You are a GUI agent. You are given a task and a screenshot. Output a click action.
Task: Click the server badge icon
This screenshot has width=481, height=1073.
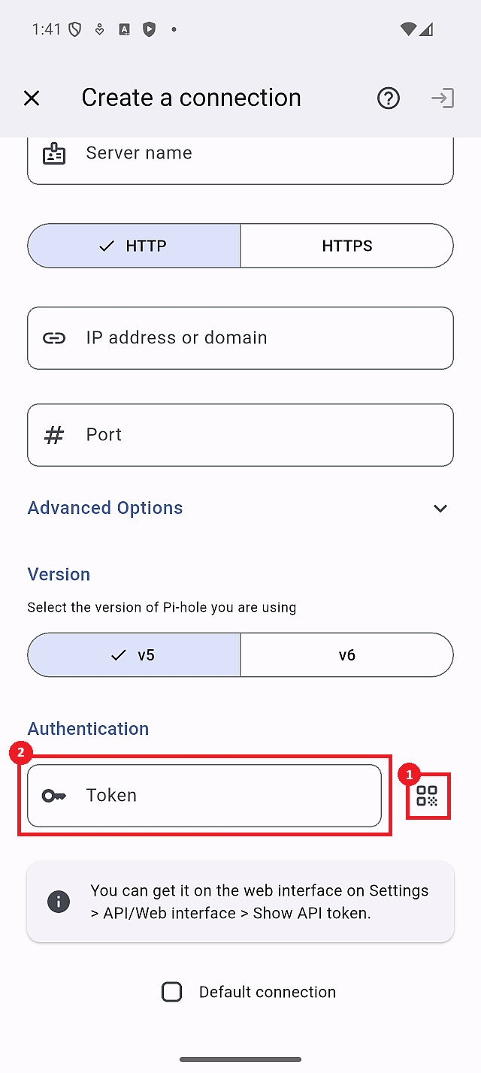pyautogui.click(x=53, y=153)
